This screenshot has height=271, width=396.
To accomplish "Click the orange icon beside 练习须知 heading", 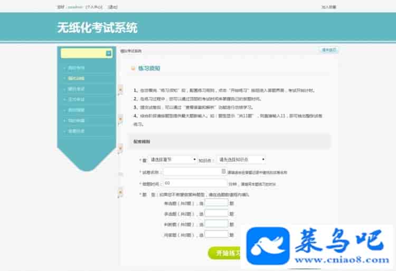I will coord(133,68).
